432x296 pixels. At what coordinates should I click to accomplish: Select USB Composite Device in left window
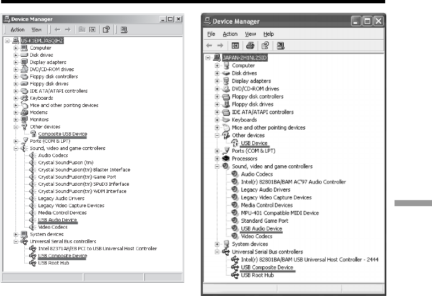click(x=63, y=256)
